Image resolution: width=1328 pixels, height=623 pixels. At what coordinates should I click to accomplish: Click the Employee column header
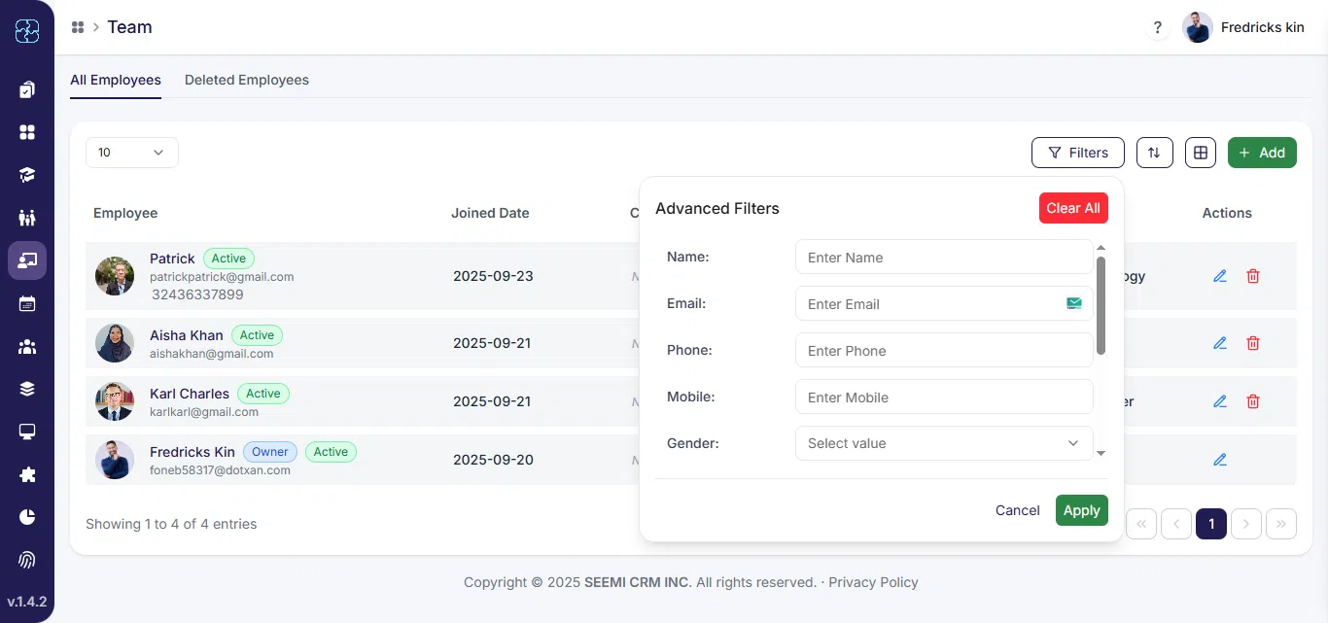coord(125,213)
